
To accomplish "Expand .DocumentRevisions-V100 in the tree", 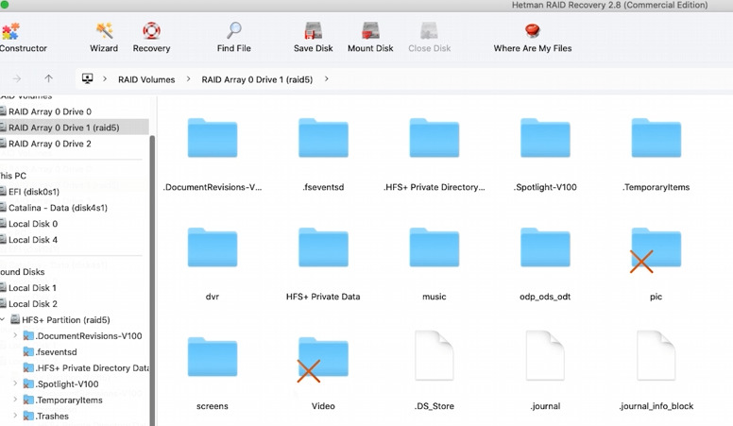I will pyautogui.click(x=15, y=335).
